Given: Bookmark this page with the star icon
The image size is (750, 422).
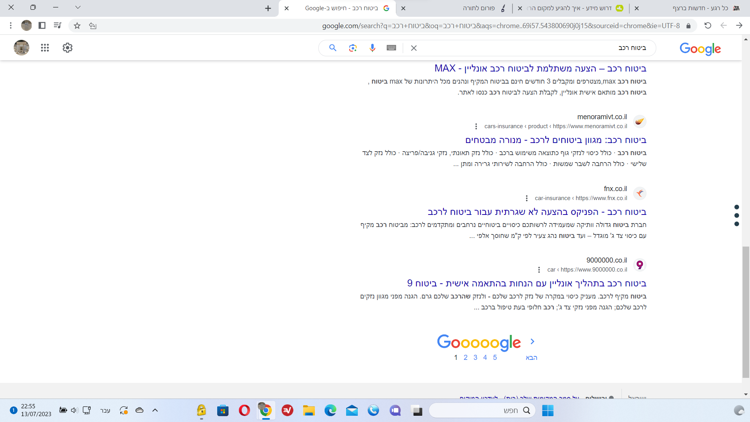Looking at the screenshot, I should [x=77, y=25].
